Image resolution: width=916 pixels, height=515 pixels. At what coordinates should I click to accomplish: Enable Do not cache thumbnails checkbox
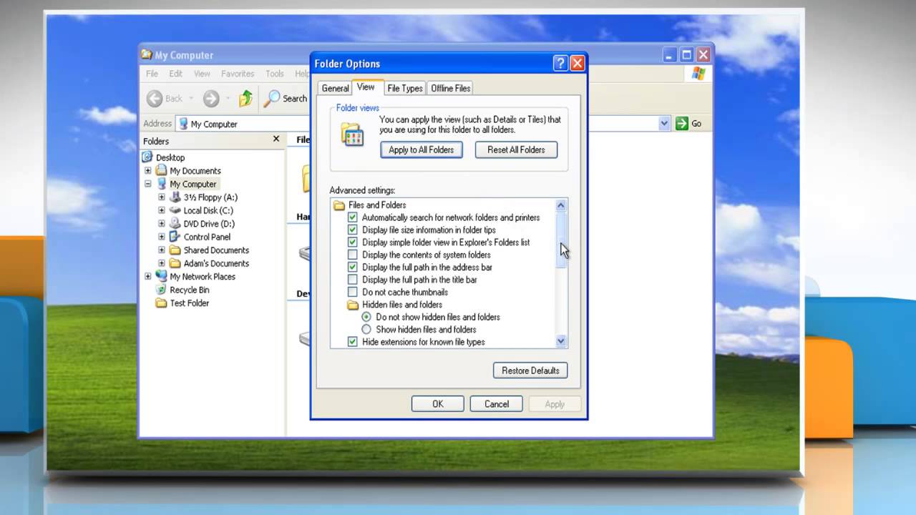click(x=352, y=293)
